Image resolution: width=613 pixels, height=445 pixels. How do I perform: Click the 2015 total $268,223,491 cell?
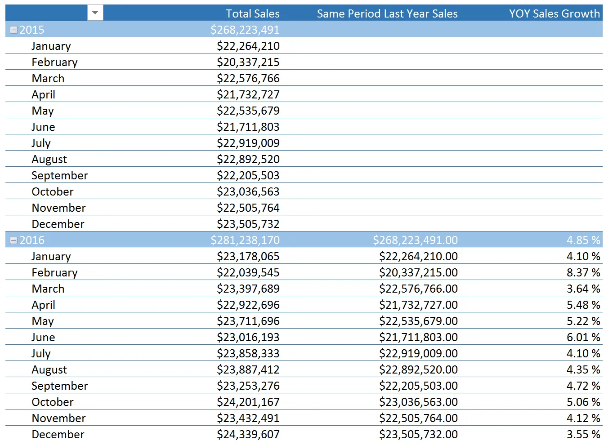pyautogui.click(x=245, y=30)
